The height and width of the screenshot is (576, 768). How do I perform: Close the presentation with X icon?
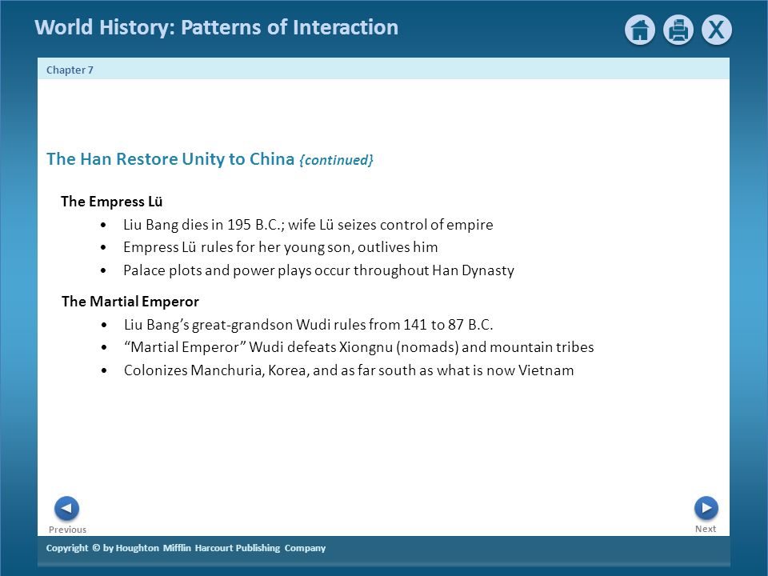pyautogui.click(x=717, y=30)
